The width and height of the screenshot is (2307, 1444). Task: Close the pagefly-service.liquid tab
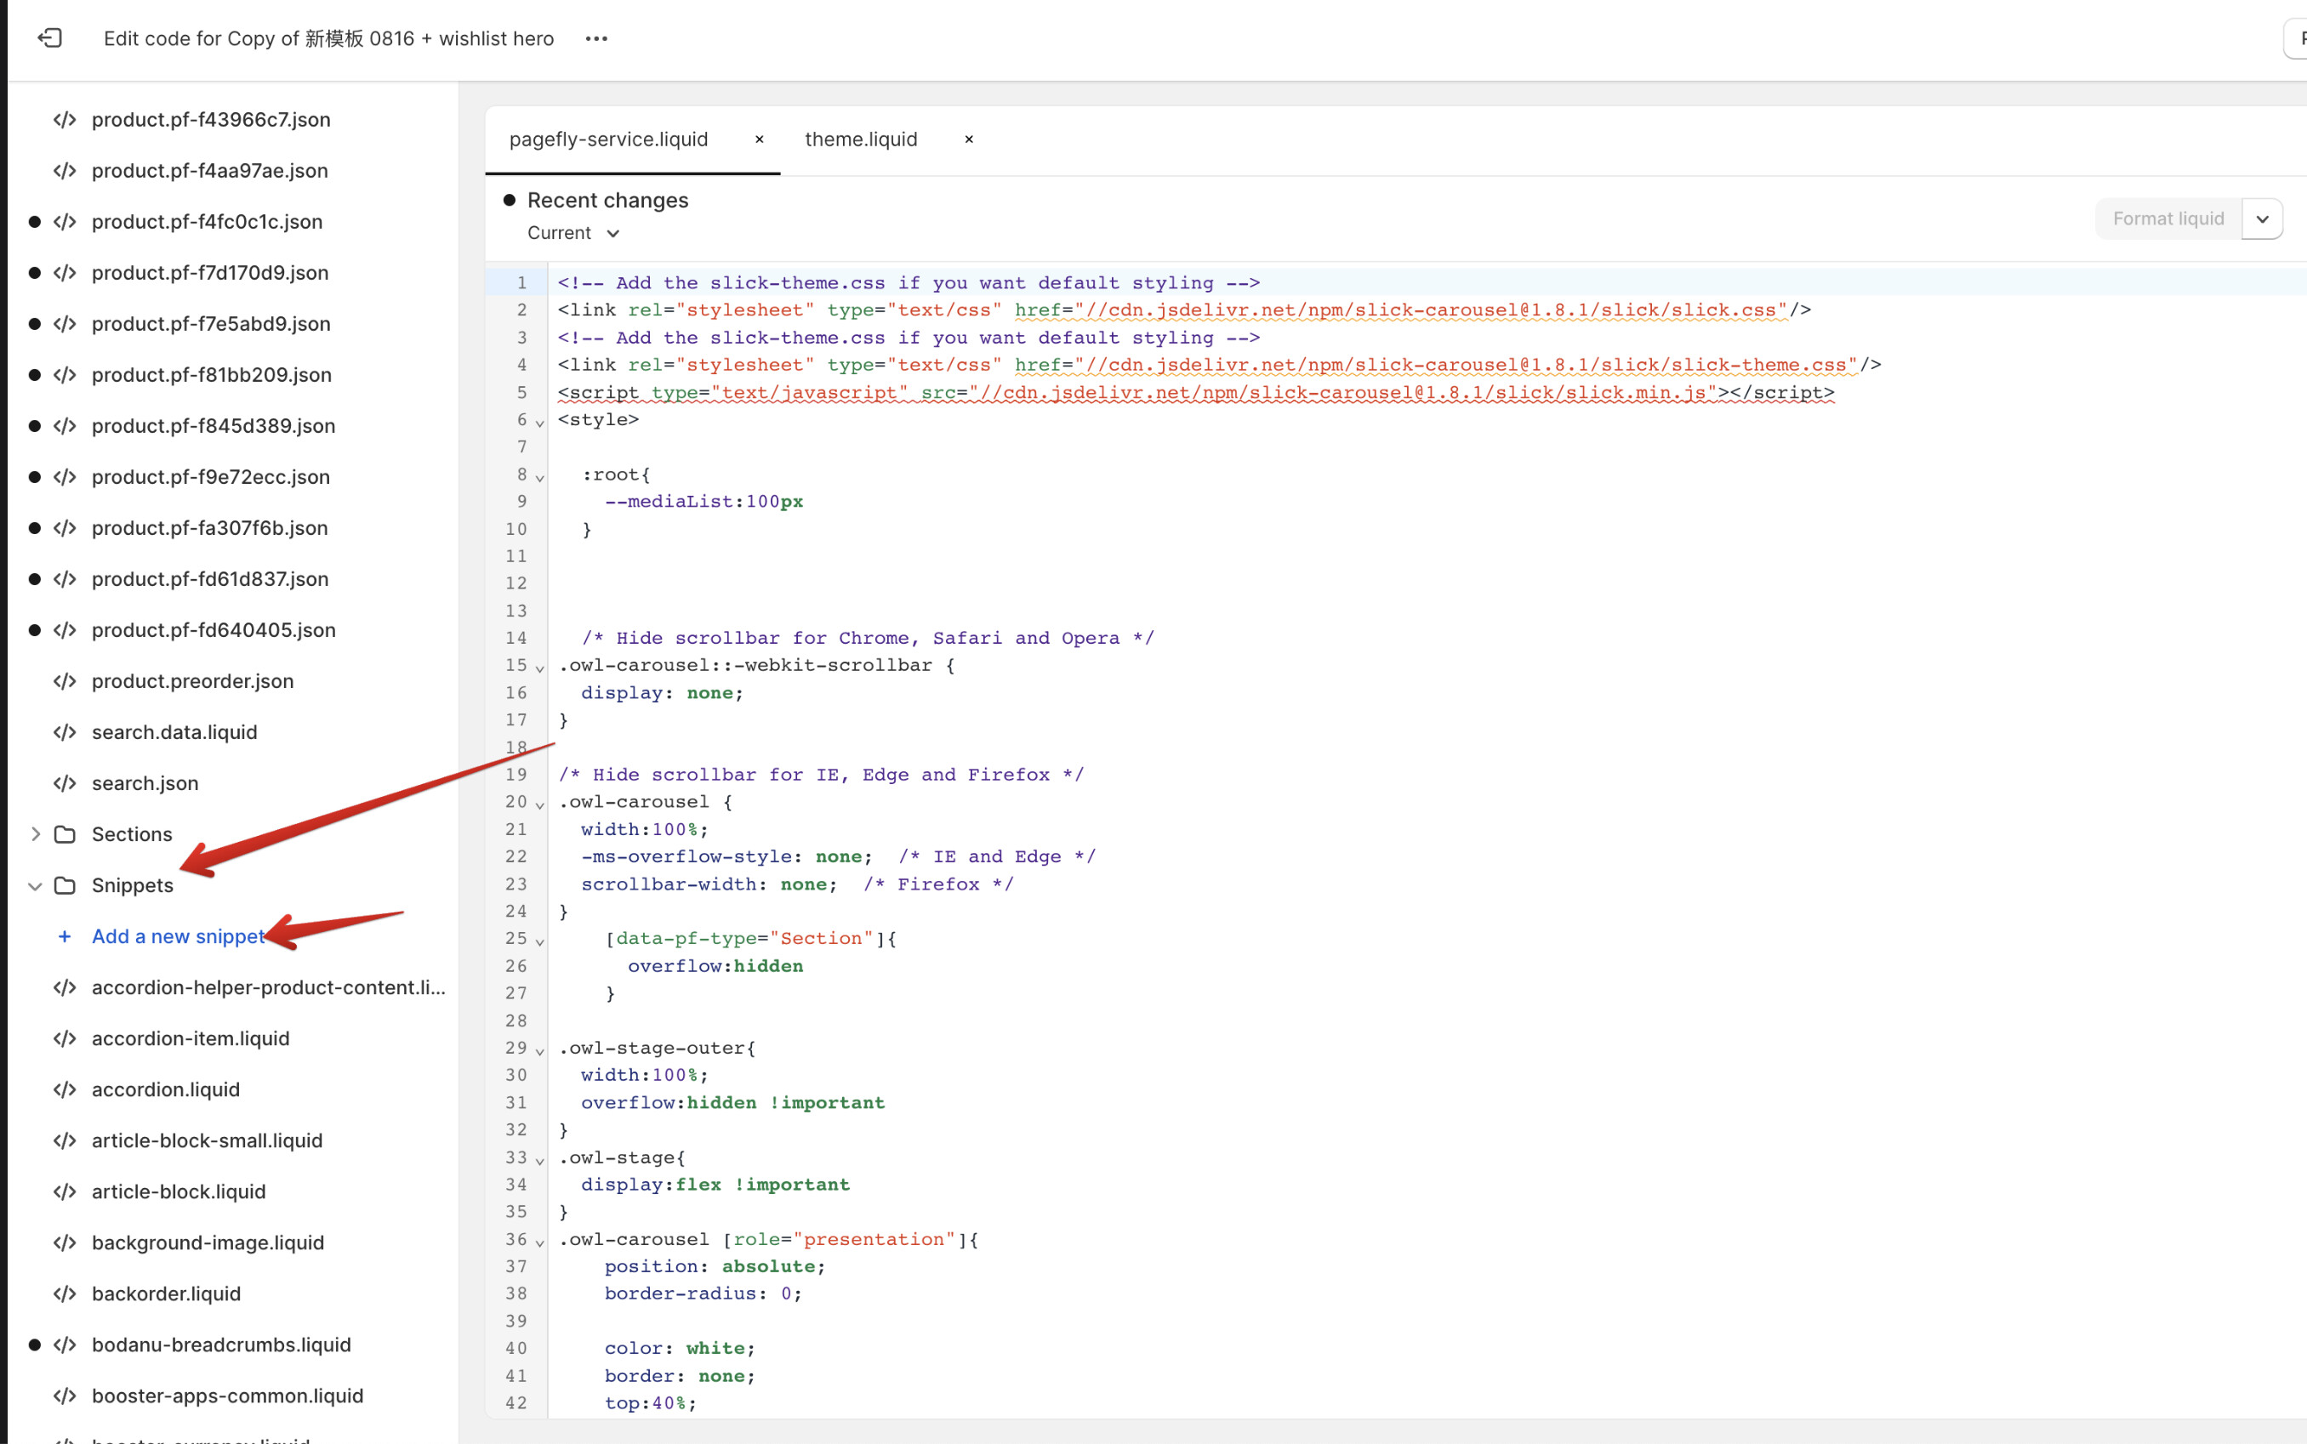coord(760,139)
